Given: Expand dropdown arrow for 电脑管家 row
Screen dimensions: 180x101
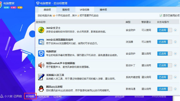Looking at the screenshot, I should click(175, 54).
